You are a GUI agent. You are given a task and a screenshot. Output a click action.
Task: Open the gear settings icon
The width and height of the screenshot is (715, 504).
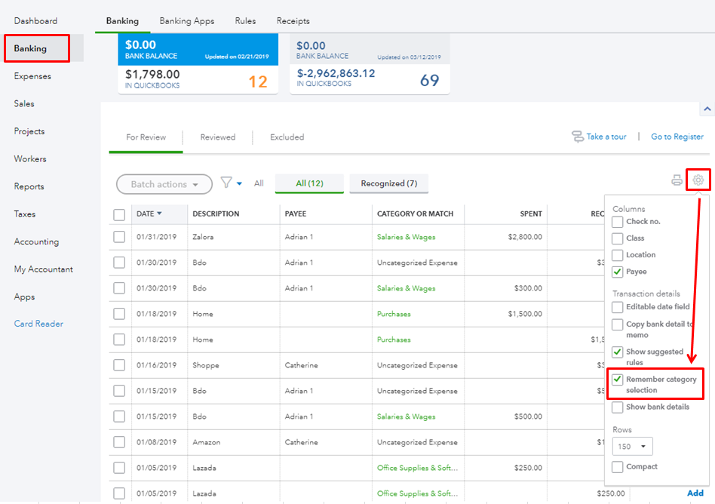coord(698,180)
